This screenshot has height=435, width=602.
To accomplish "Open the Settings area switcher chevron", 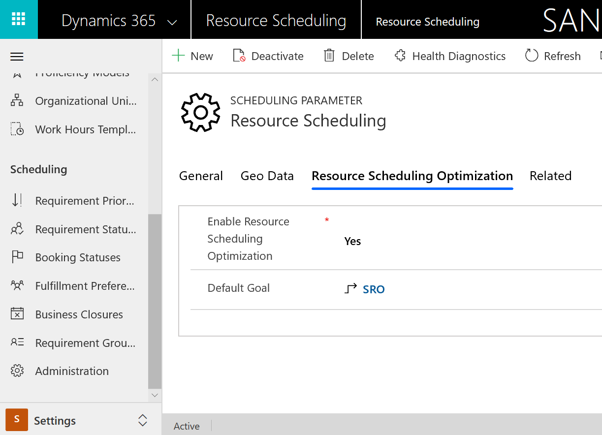I will pos(143,420).
